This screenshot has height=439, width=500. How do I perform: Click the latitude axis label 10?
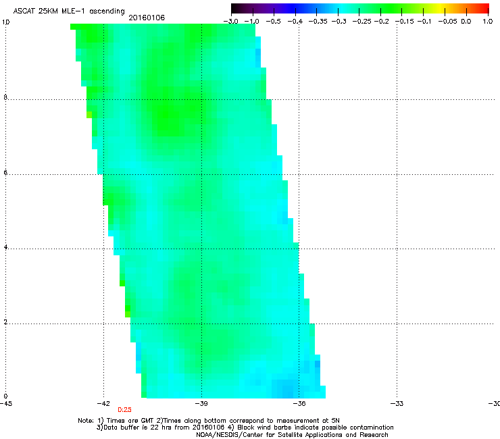(5, 22)
